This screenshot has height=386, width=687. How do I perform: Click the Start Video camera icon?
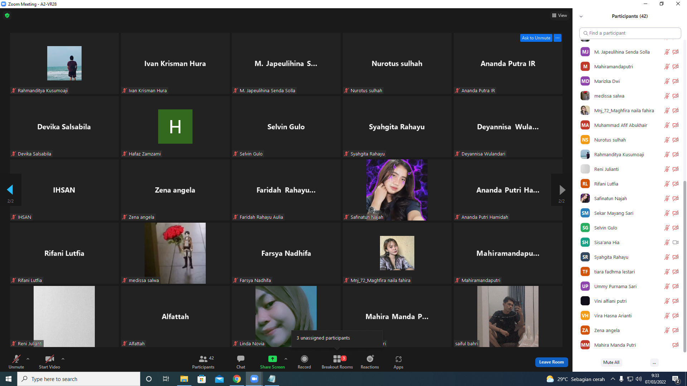49,359
